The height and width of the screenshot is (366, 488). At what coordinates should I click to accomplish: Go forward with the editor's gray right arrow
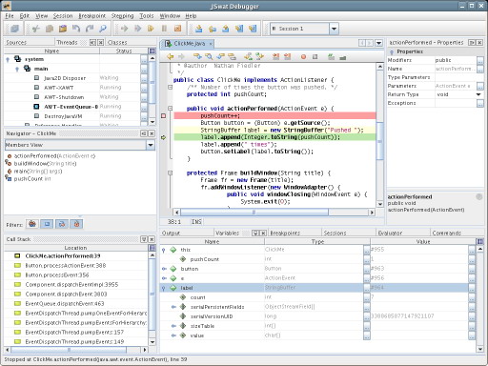(x=181, y=56)
